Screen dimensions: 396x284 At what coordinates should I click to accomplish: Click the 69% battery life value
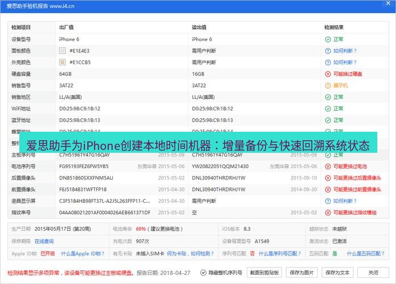point(141,229)
